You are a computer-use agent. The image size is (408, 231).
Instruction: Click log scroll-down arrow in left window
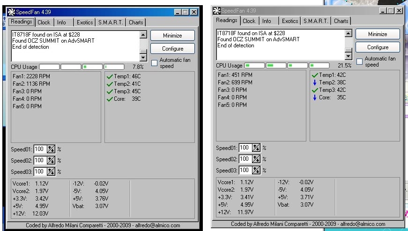(143, 57)
